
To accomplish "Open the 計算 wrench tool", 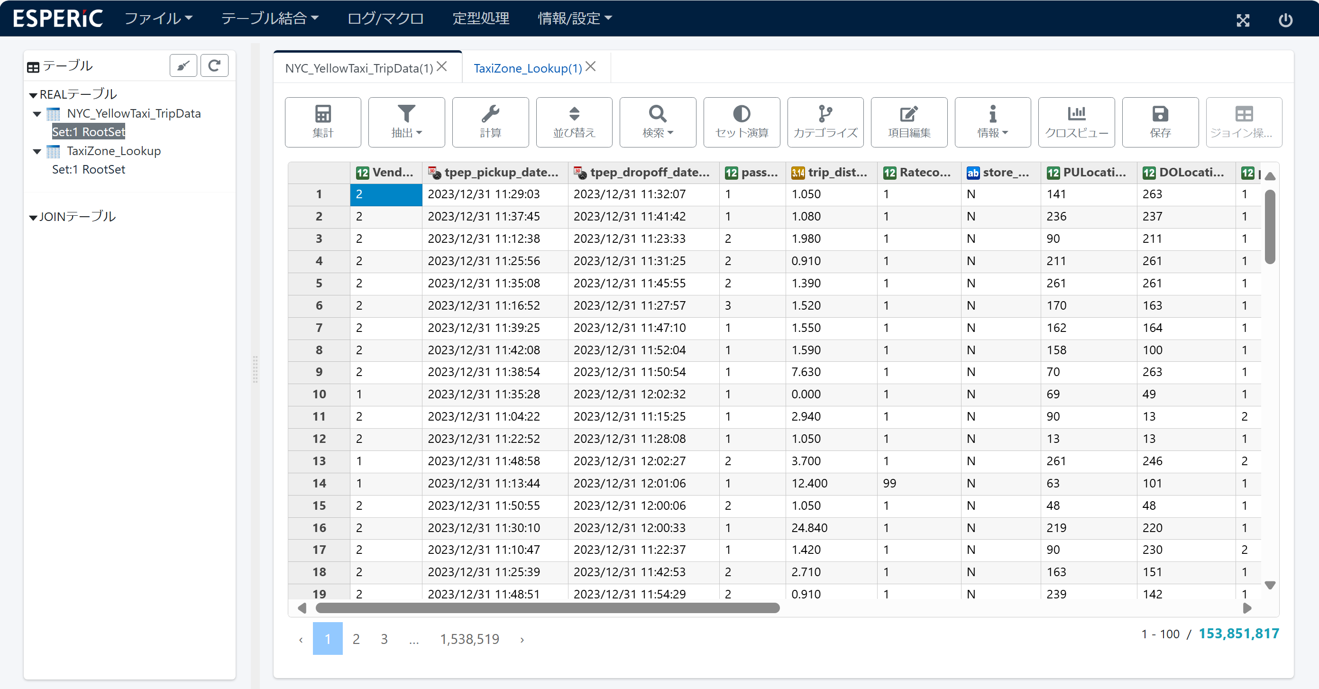I will [x=490, y=122].
